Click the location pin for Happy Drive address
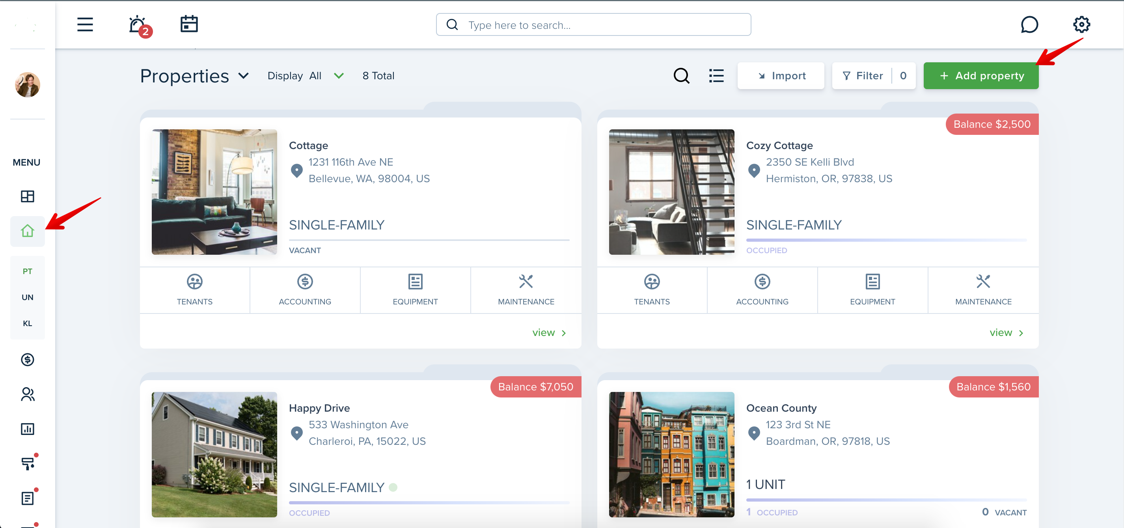1124x528 pixels. click(x=297, y=433)
